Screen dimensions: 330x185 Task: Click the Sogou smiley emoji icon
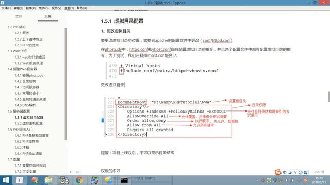(300, 173)
